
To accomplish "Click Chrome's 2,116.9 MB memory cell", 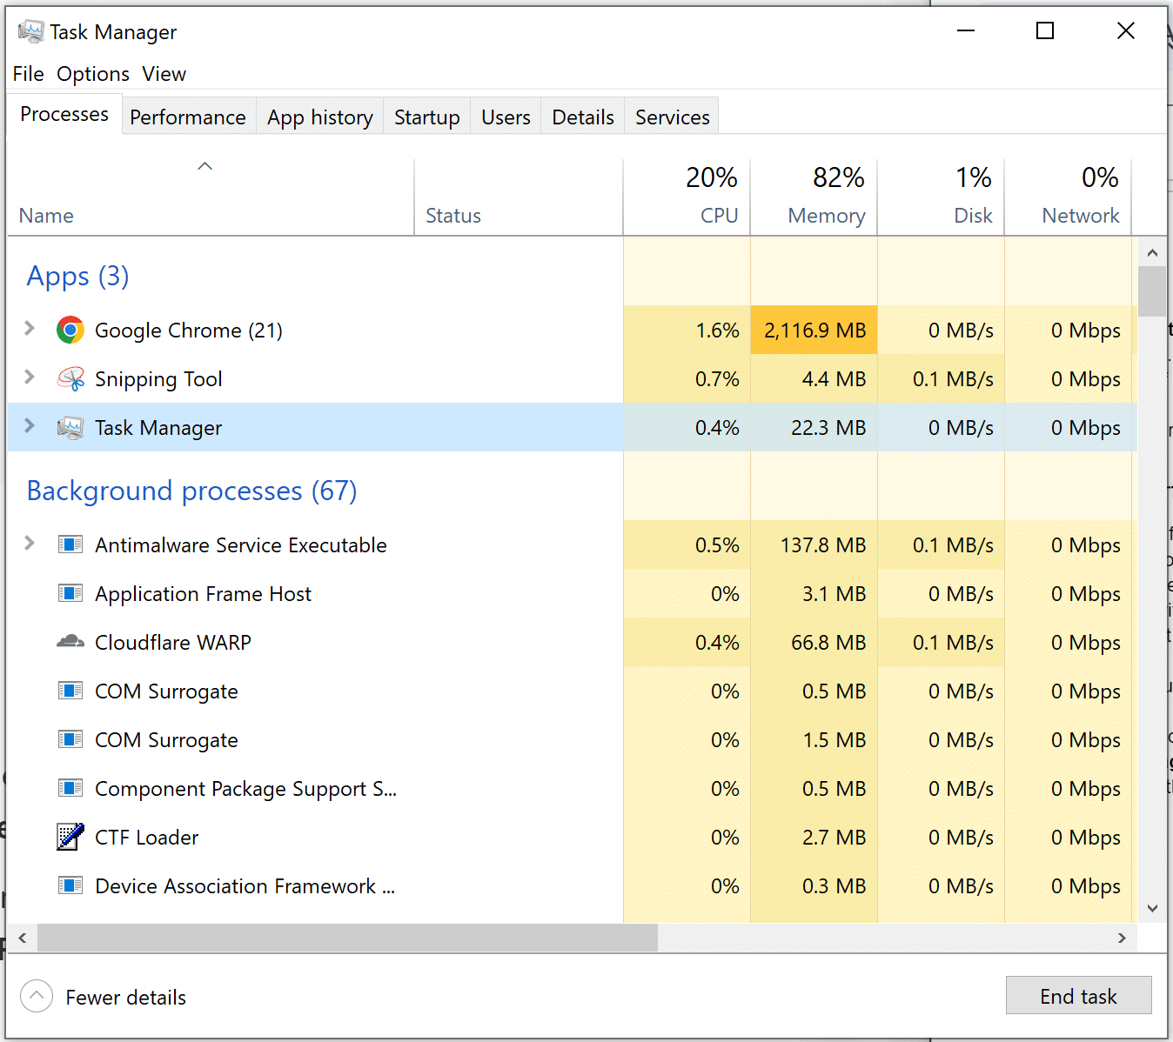I will 814,331.
